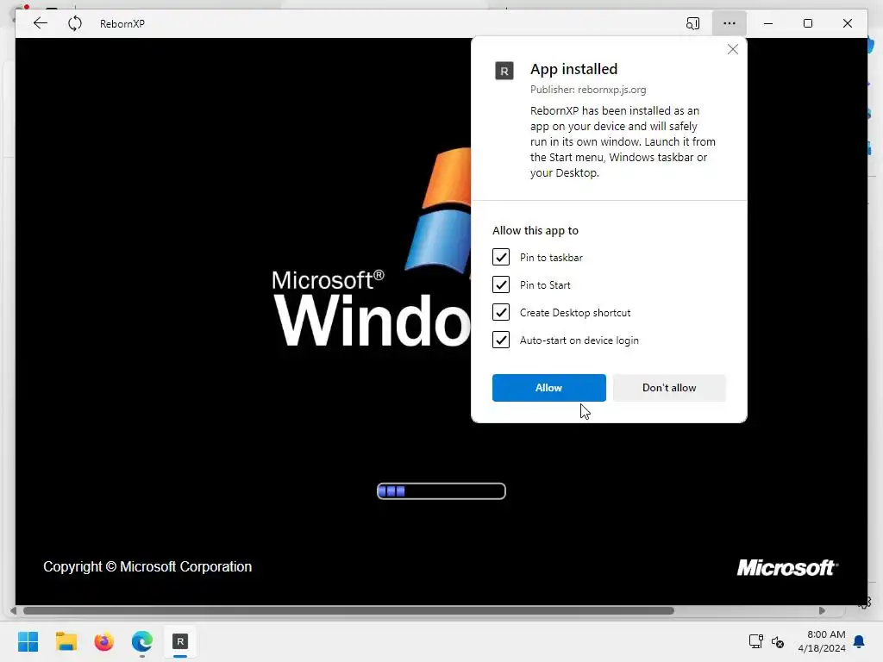Close the RebornXP window
Viewport: 883px width, 662px height.
848,23
